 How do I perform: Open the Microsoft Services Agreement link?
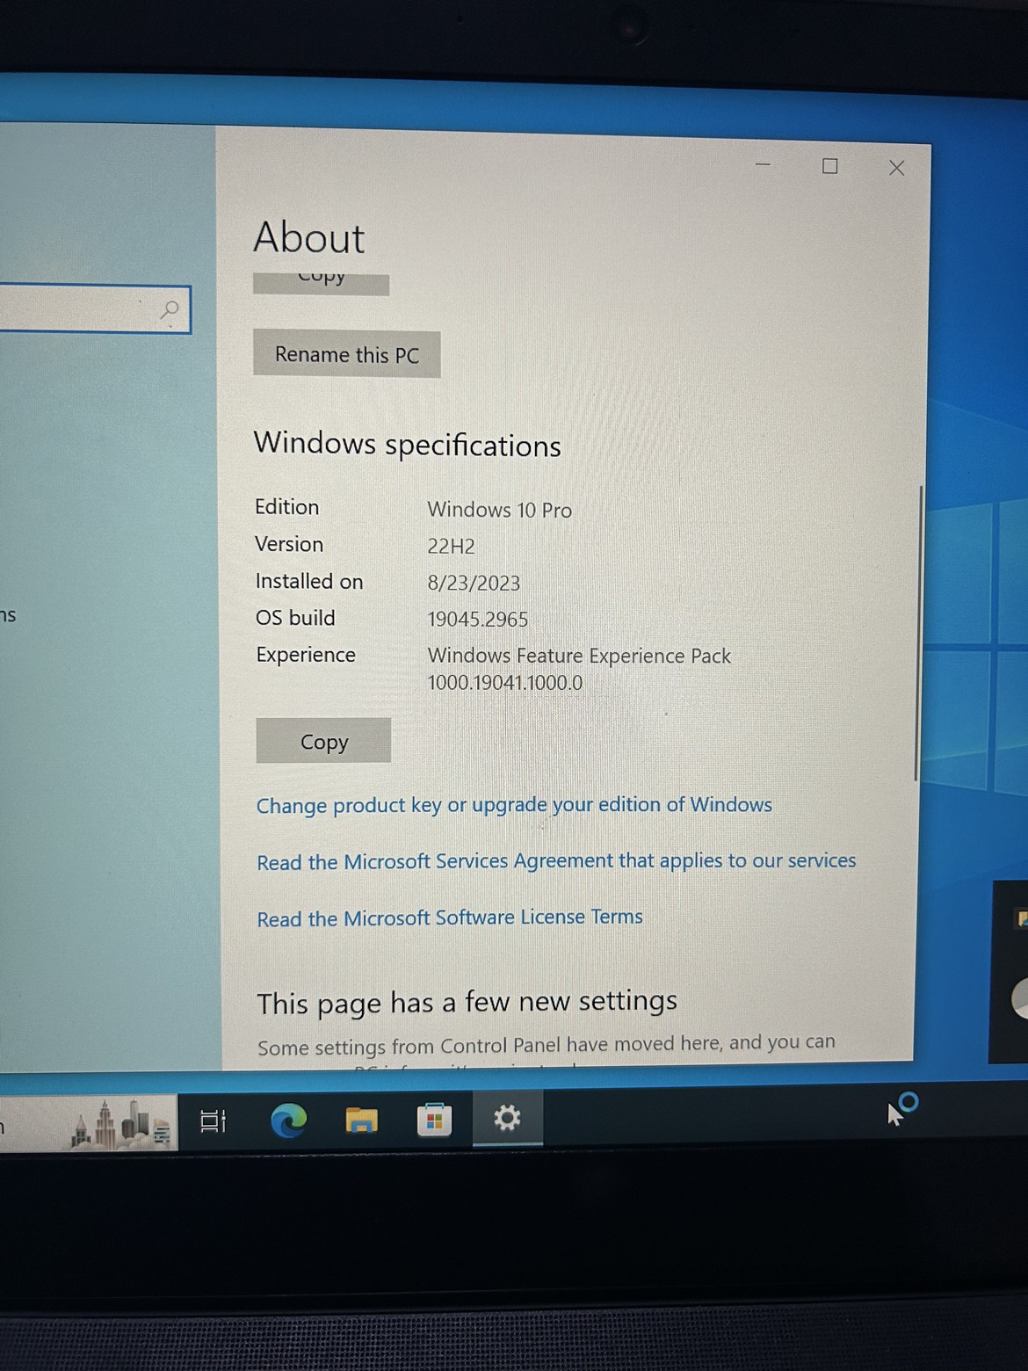[556, 861]
